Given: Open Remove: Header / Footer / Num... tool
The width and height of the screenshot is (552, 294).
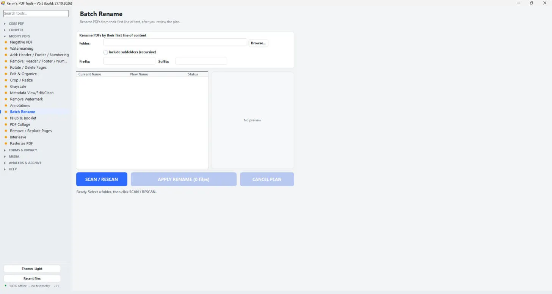Looking at the screenshot, I should pos(38,61).
